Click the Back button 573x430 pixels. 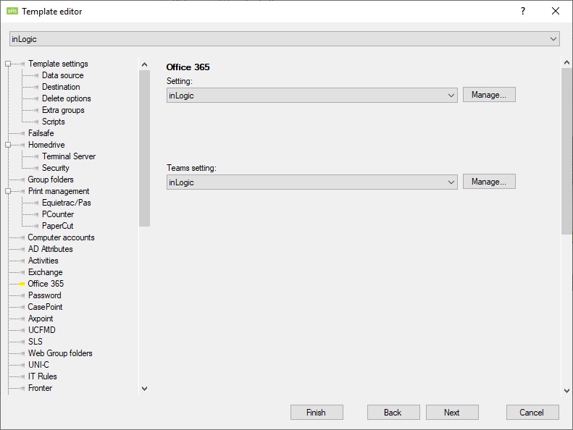[393, 413]
